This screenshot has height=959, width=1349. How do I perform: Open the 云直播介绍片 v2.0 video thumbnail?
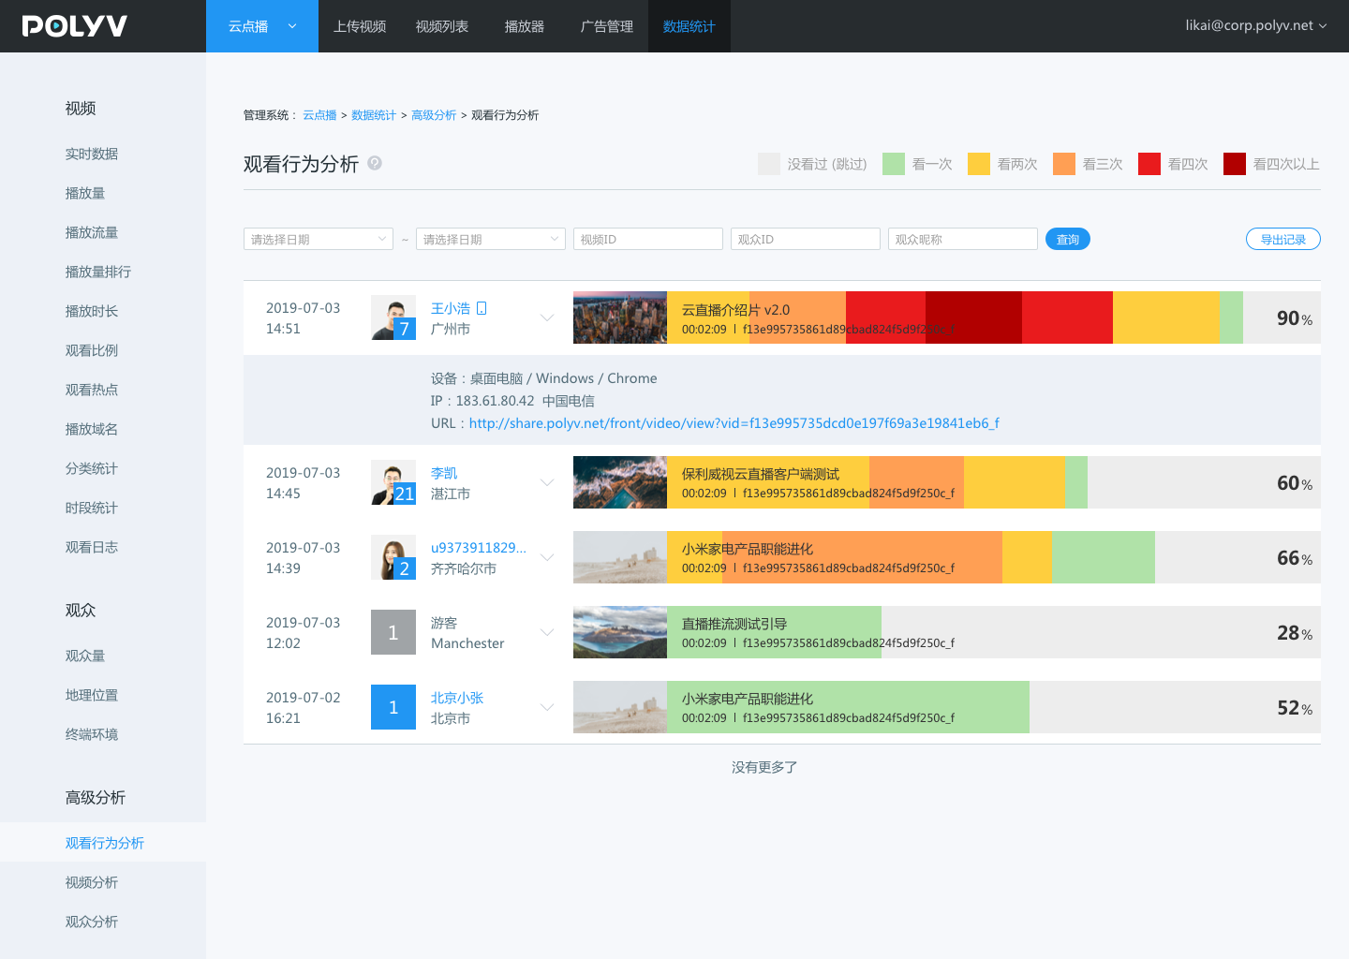point(620,317)
